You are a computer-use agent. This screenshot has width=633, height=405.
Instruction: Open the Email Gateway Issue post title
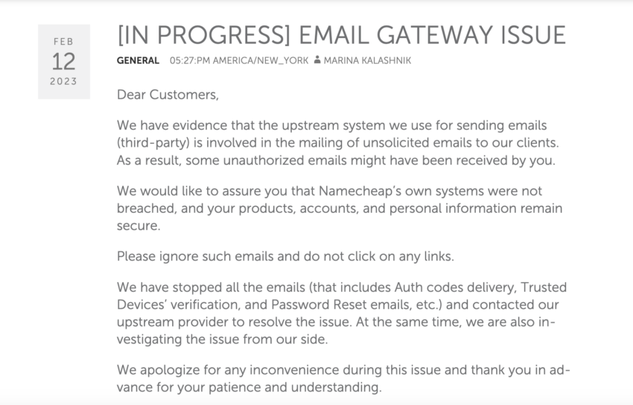pos(341,35)
